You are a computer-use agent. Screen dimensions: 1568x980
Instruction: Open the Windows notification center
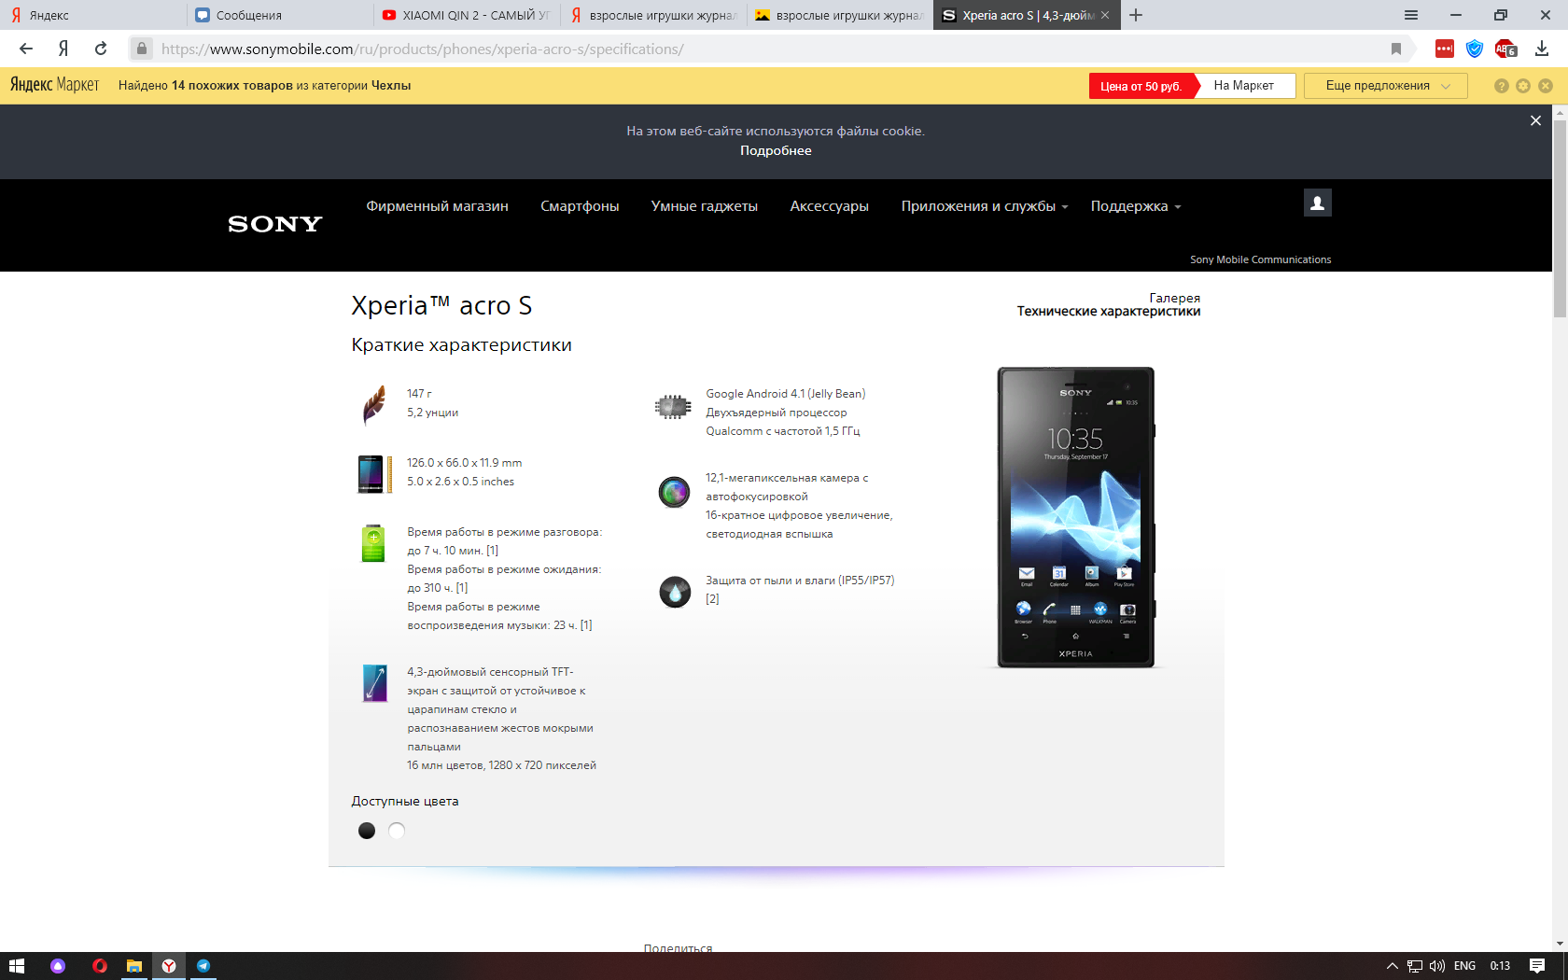(1537, 966)
